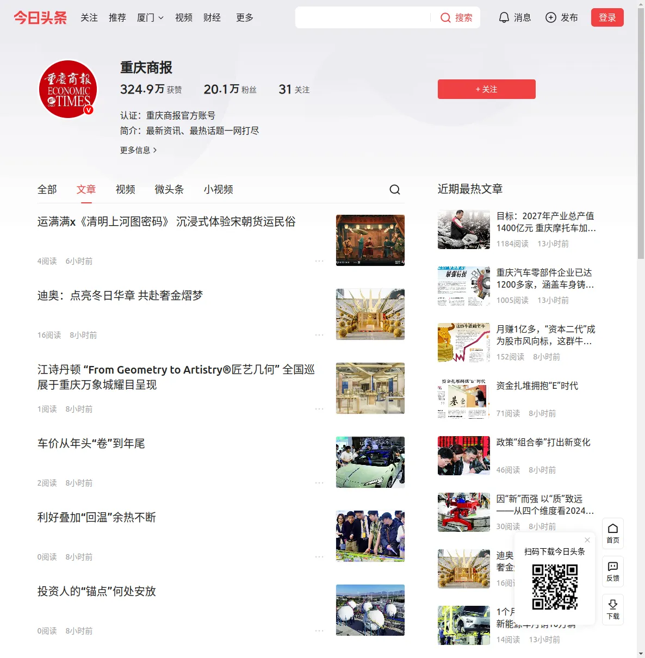Open hot article 资金扎堆拥抱"E"时代

(x=537, y=386)
